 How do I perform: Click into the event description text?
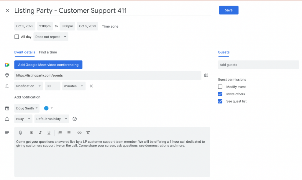click(110, 144)
